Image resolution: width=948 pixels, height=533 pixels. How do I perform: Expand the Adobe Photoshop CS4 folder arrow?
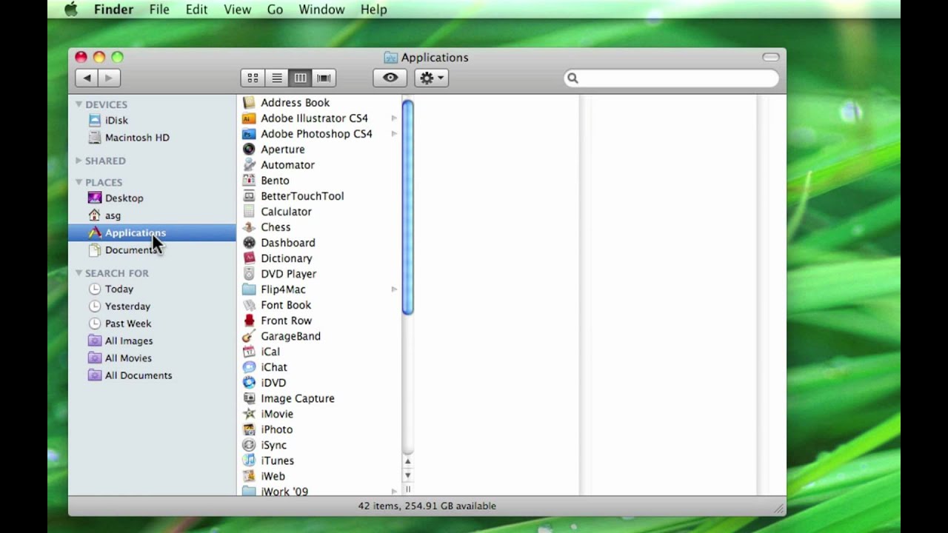point(394,134)
